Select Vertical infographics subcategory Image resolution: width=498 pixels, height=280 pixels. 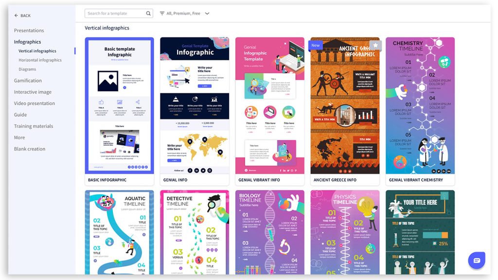37,51
